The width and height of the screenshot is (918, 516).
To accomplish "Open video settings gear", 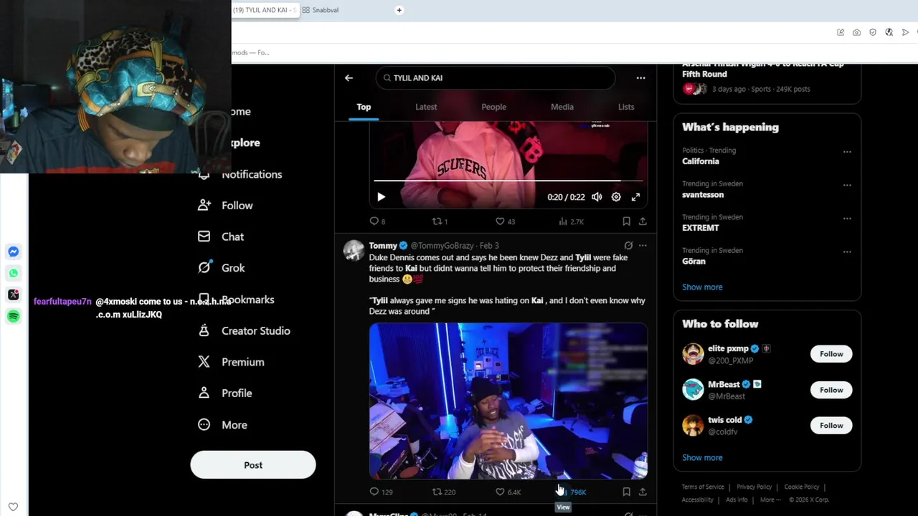I will click(616, 197).
